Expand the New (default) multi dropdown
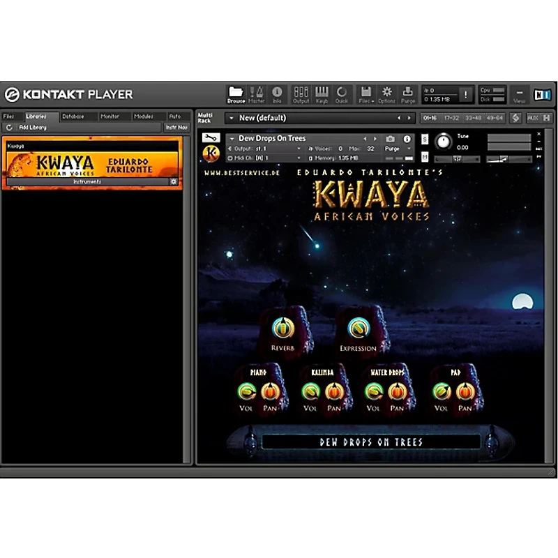 pyautogui.click(x=232, y=118)
